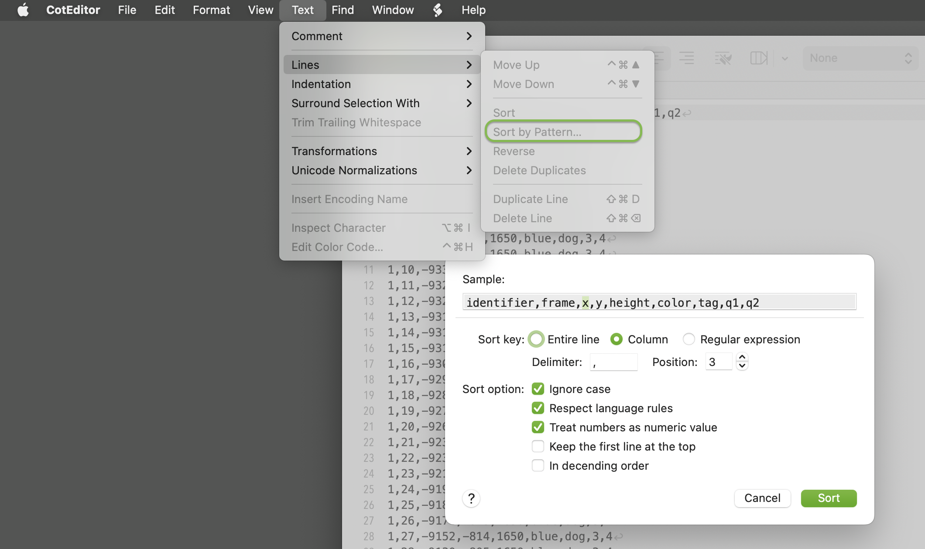Select the shift-left indent toolbar icon
This screenshot has width=925, height=549.
point(660,58)
